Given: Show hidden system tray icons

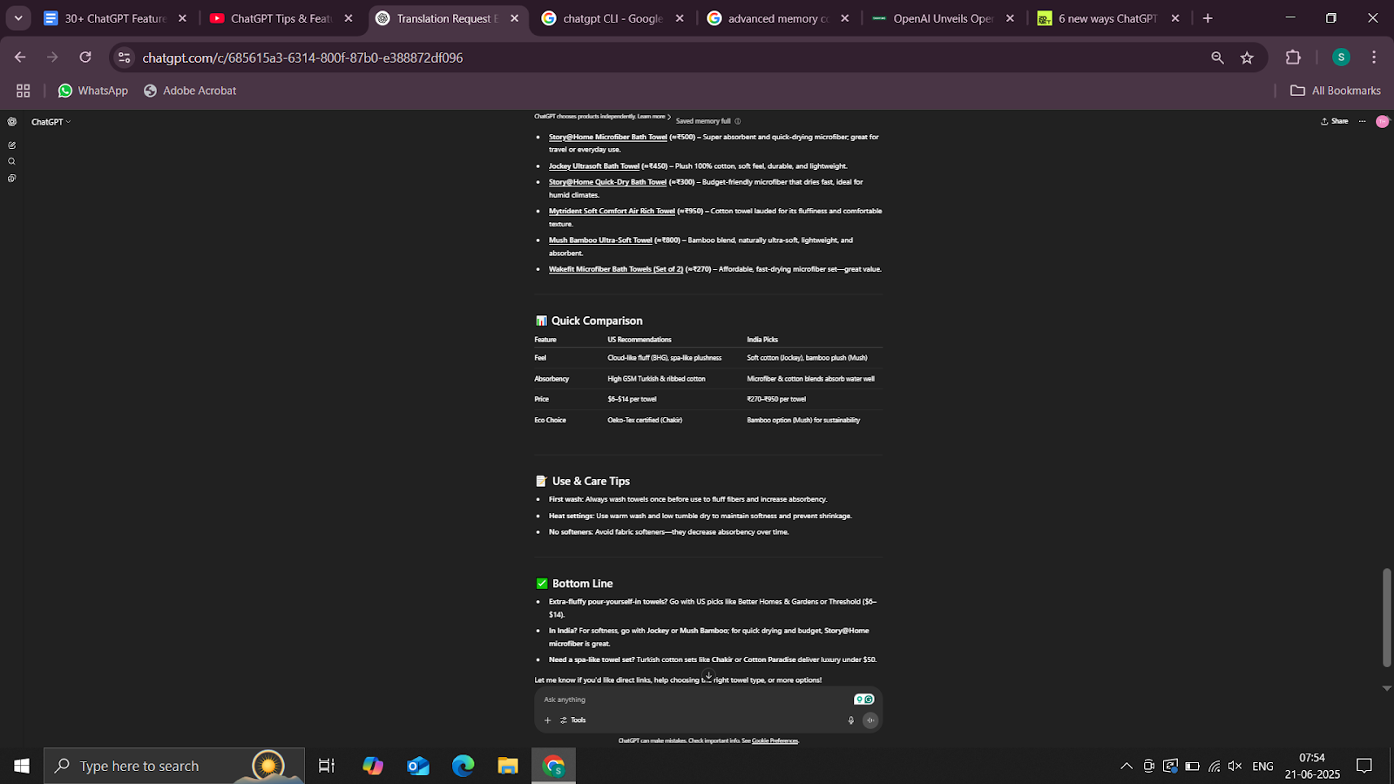Looking at the screenshot, I should pyautogui.click(x=1127, y=767).
